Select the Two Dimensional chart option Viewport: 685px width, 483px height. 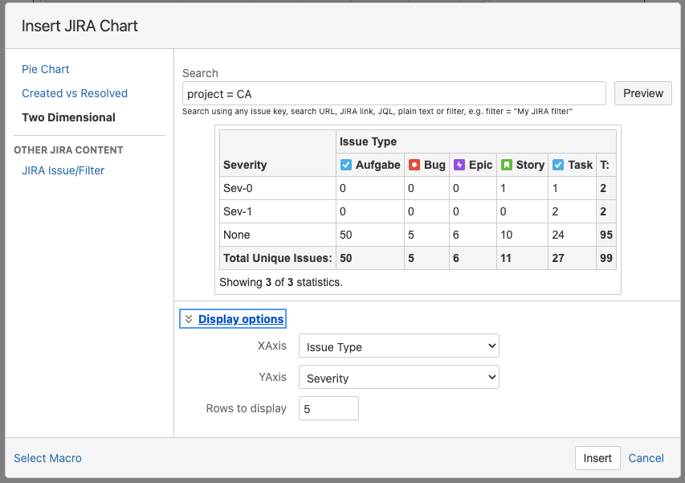click(68, 116)
